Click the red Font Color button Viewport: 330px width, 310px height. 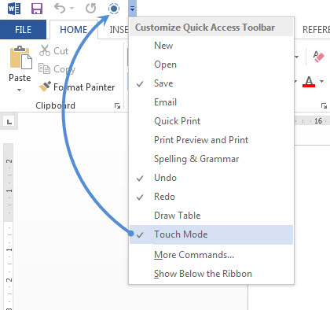coord(309,82)
